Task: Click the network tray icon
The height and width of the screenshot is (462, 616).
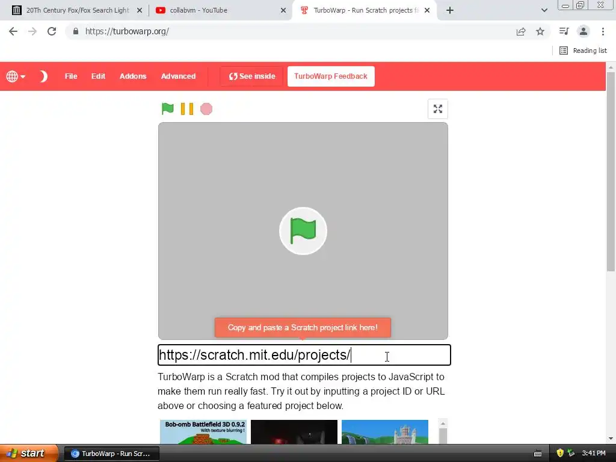Action: click(x=571, y=454)
